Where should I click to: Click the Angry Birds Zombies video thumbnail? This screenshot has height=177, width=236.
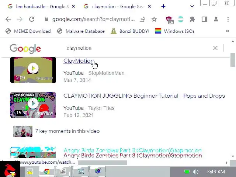(x=33, y=152)
